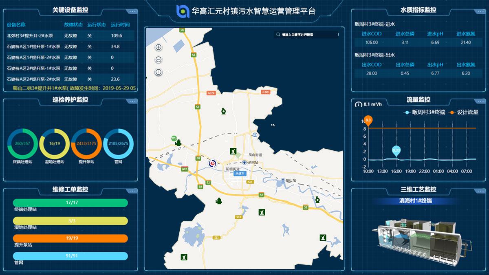The width and height of the screenshot is (489, 275).
Task: Click the 运行时间 column header
Action: click(x=120, y=25)
